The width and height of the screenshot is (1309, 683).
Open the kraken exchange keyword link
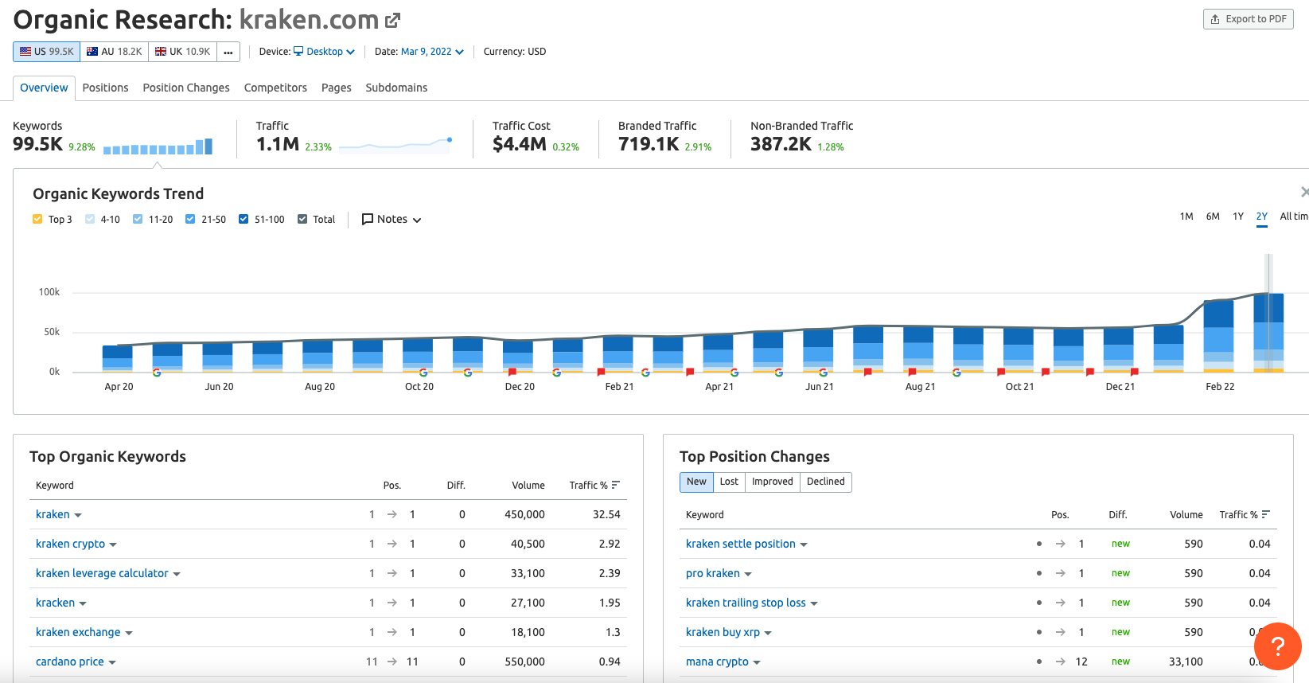point(78,633)
